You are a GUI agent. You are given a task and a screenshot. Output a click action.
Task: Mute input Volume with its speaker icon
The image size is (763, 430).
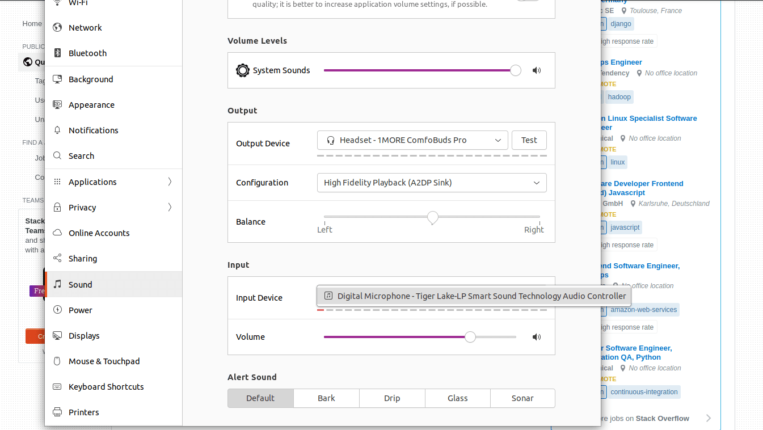click(x=536, y=336)
